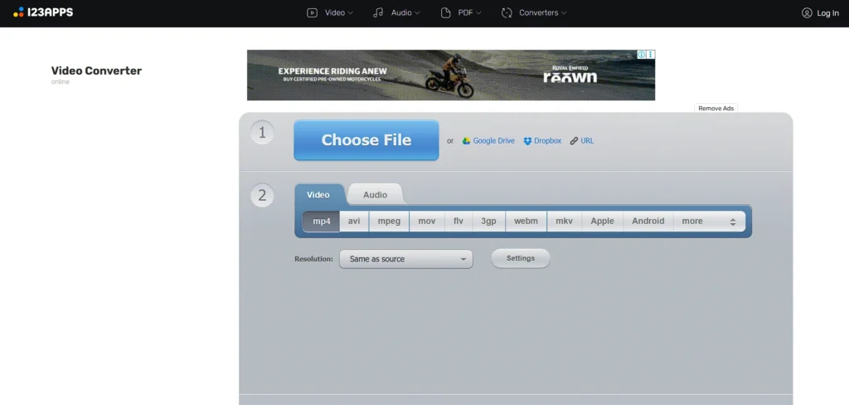Open the Settings button
The height and width of the screenshot is (405, 849).
[521, 259]
